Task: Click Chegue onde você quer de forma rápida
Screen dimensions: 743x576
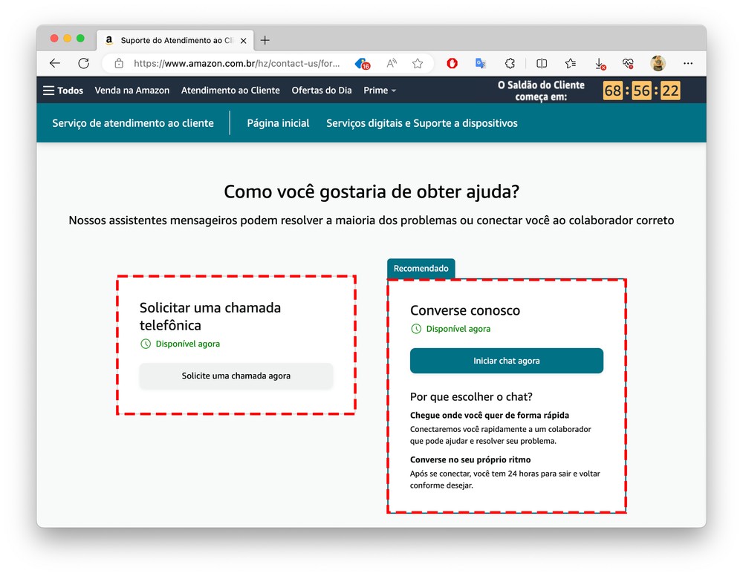Action: (490, 415)
